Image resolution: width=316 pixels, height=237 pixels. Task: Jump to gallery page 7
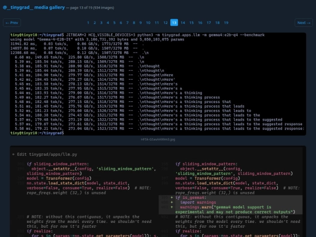point(128,23)
